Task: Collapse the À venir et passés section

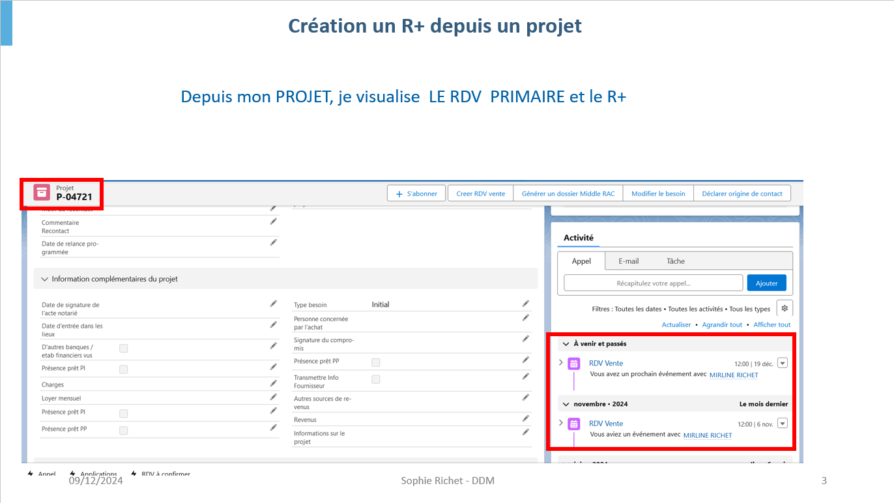Action: (566, 343)
